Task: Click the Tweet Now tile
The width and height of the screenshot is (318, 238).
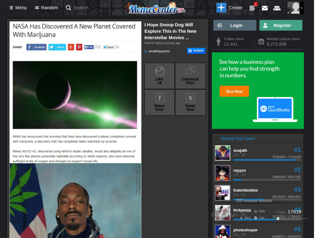Action: pos(190,102)
